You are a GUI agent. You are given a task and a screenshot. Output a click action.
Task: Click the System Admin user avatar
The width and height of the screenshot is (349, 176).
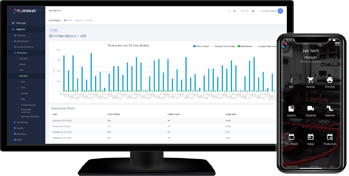tap(280, 11)
